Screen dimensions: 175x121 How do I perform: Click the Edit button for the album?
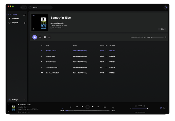click(162, 29)
